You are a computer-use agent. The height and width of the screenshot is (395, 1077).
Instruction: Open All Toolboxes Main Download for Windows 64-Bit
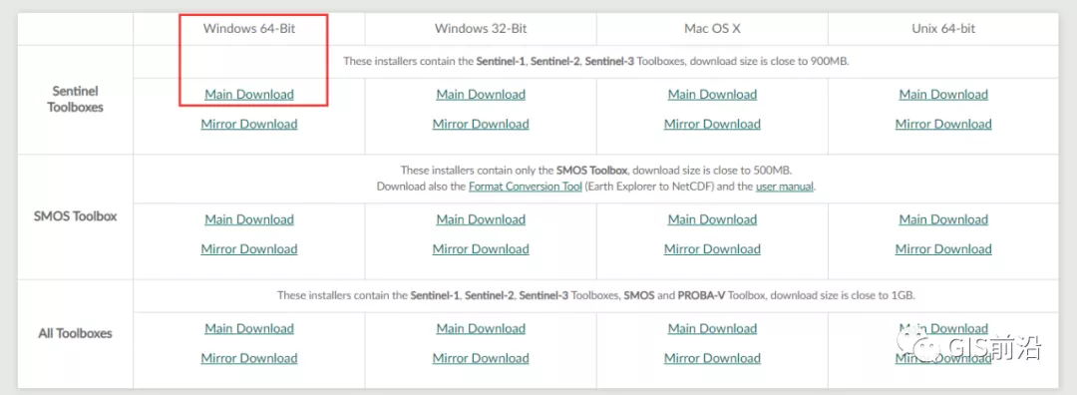249,329
